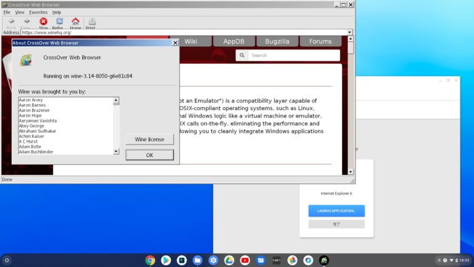Click the Address URL field
Image resolution: width=474 pixels, height=267 pixels.
coord(184,32)
